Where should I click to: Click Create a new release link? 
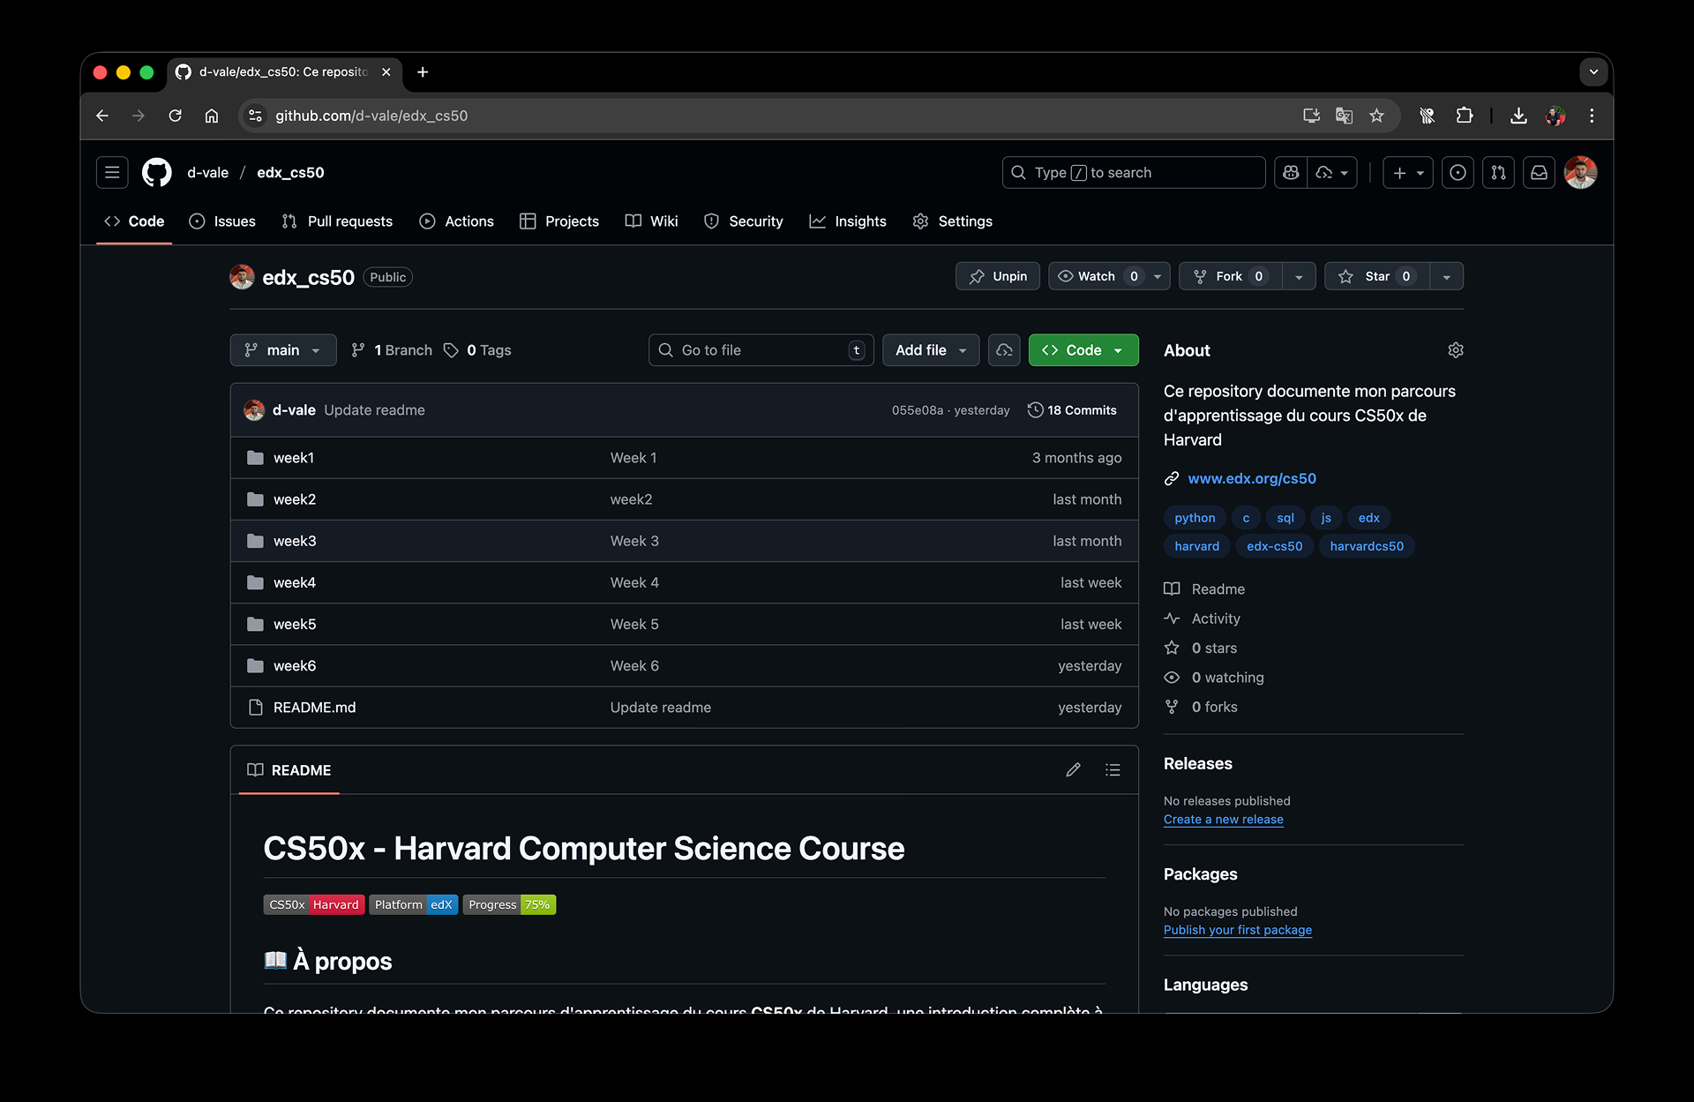pyautogui.click(x=1223, y=820)
